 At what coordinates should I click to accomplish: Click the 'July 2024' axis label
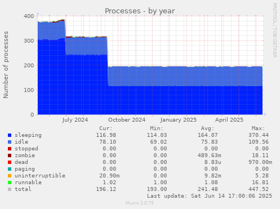click(x=75, y=120)
